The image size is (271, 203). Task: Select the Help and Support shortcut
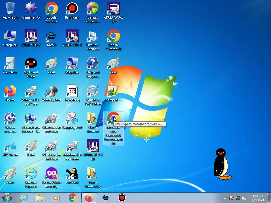(93, 68)
